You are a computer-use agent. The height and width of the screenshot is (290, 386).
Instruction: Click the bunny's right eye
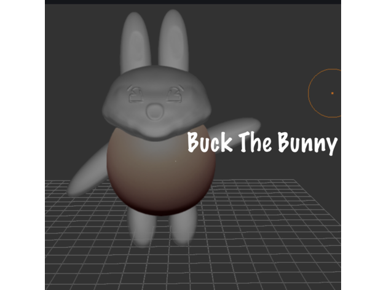pos(175,93)
